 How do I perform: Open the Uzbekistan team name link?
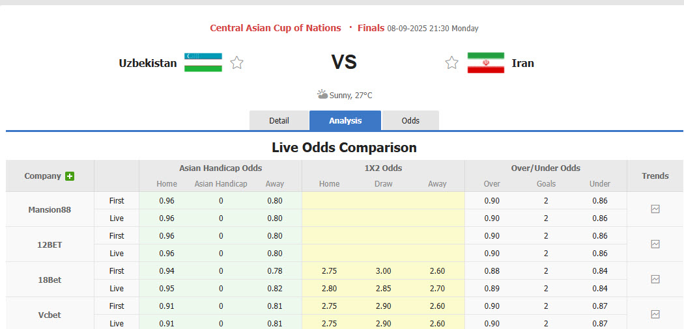point(148,63)
